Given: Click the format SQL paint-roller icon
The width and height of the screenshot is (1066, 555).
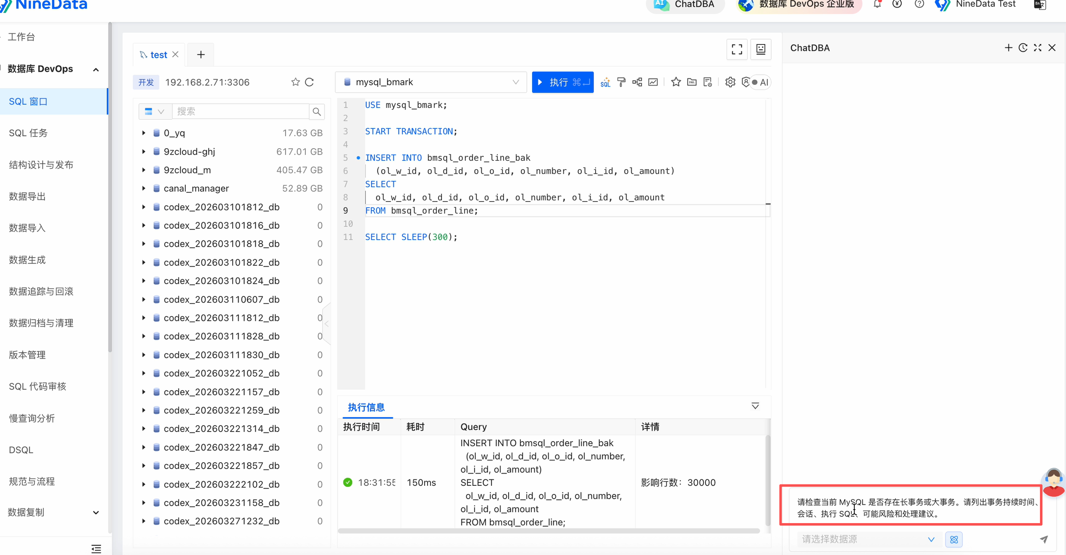Looking at the screenshot, I should click(x=621, y=82).
